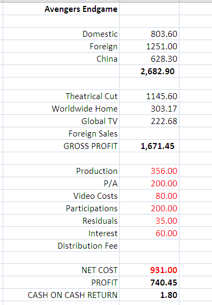Click the CASH ON CASH RETURN label

point(61,295)
